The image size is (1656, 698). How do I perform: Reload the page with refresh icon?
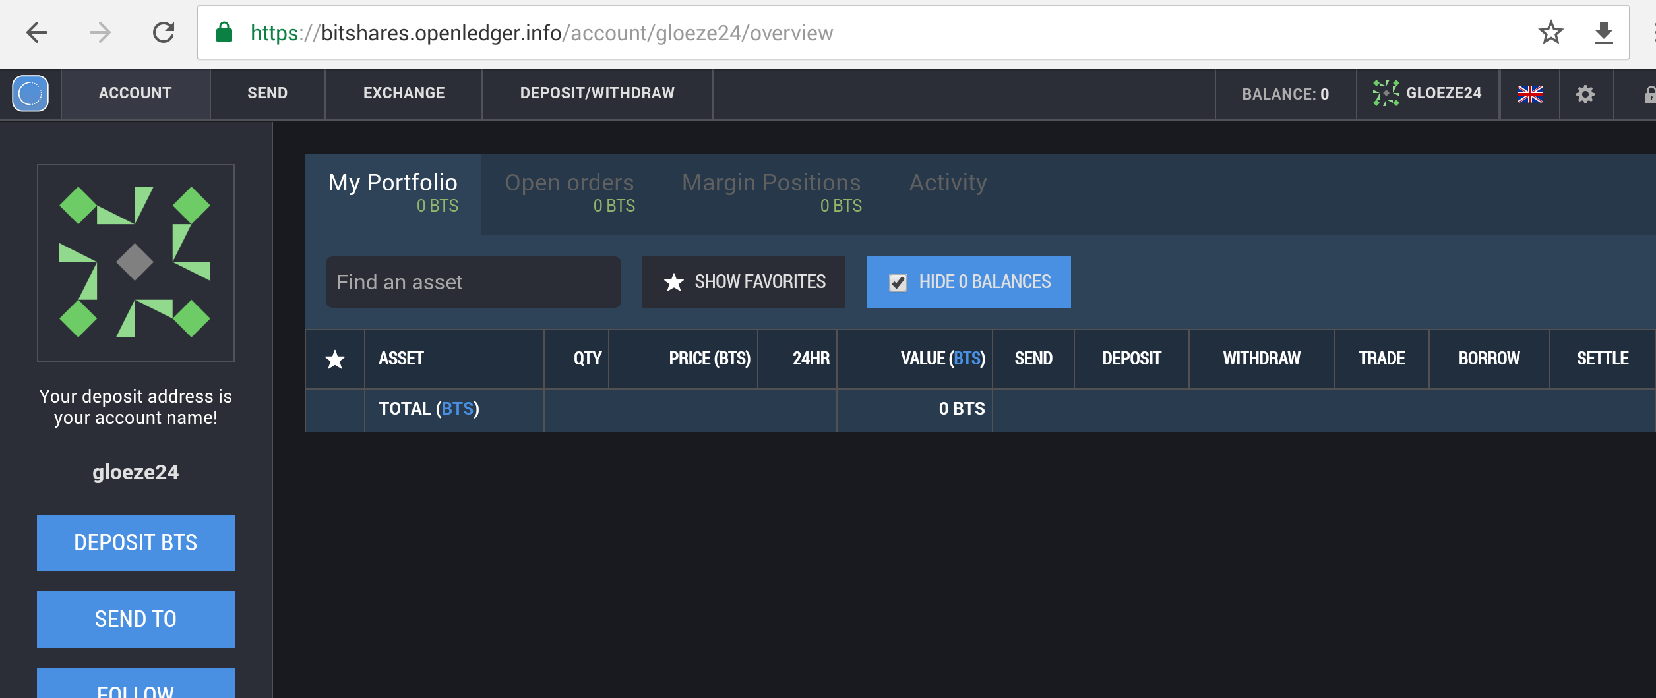coord(164,32)
